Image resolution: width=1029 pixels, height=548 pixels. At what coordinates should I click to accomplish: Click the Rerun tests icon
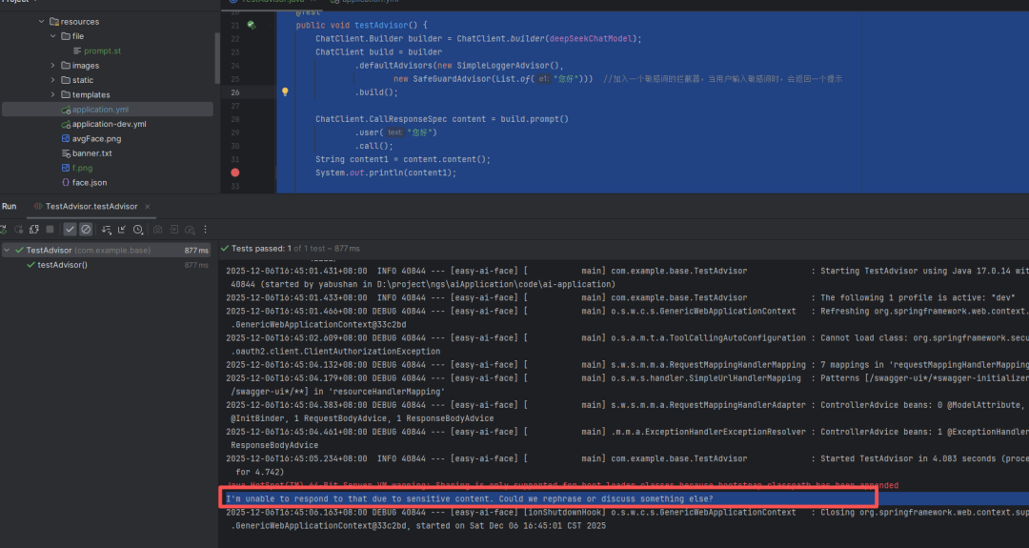[4, 230]
